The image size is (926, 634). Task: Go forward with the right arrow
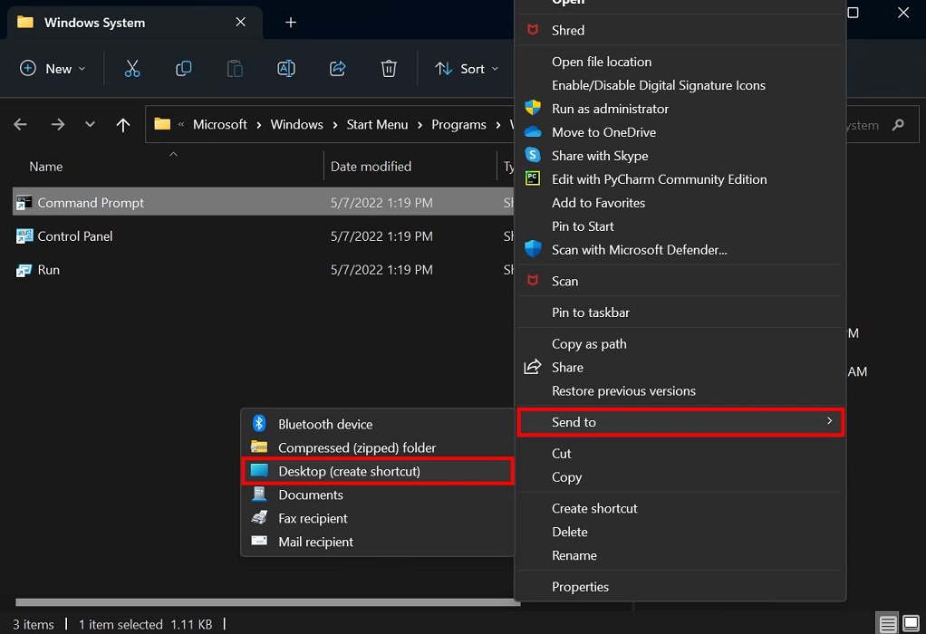tap(57, 125)
